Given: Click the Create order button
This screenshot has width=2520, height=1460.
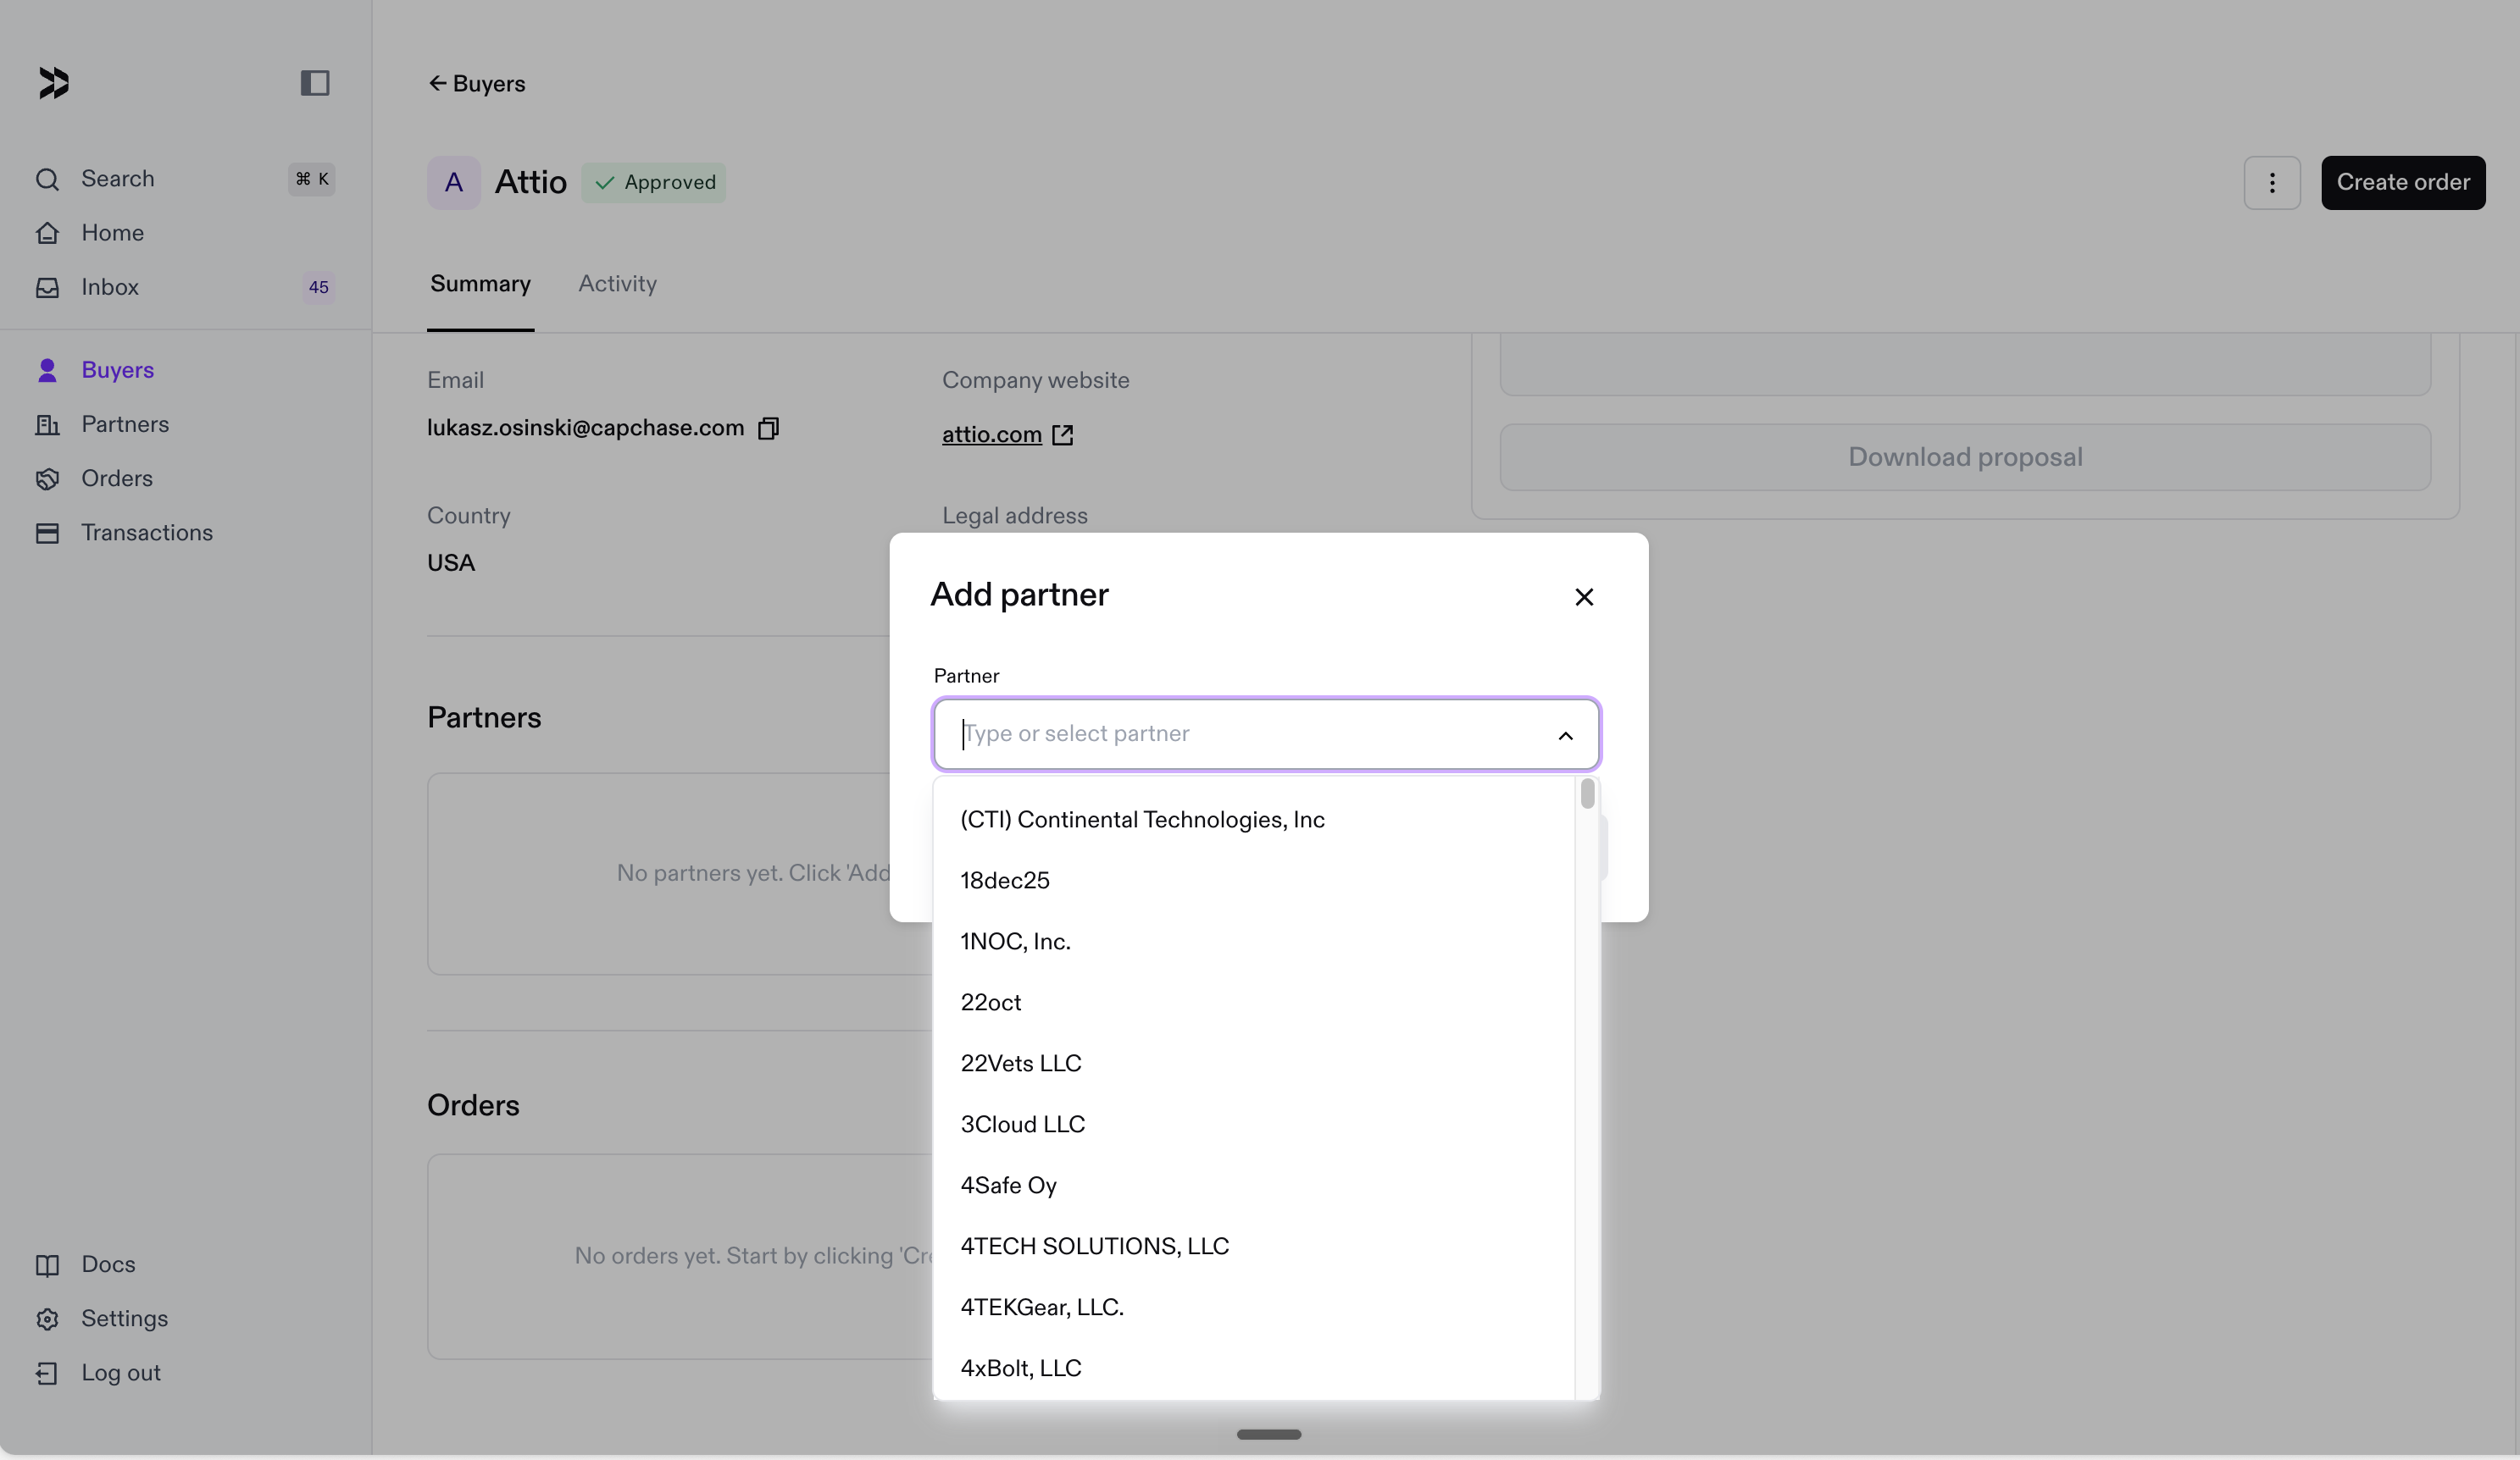Looking at the screenshot, I should click(x=2403, y=183).
